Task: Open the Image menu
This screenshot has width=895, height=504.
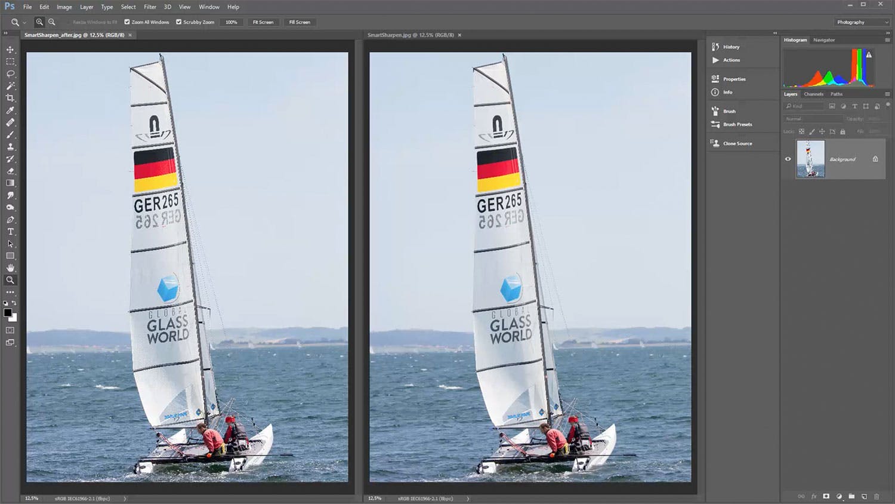Action: [x=64, y=7]
